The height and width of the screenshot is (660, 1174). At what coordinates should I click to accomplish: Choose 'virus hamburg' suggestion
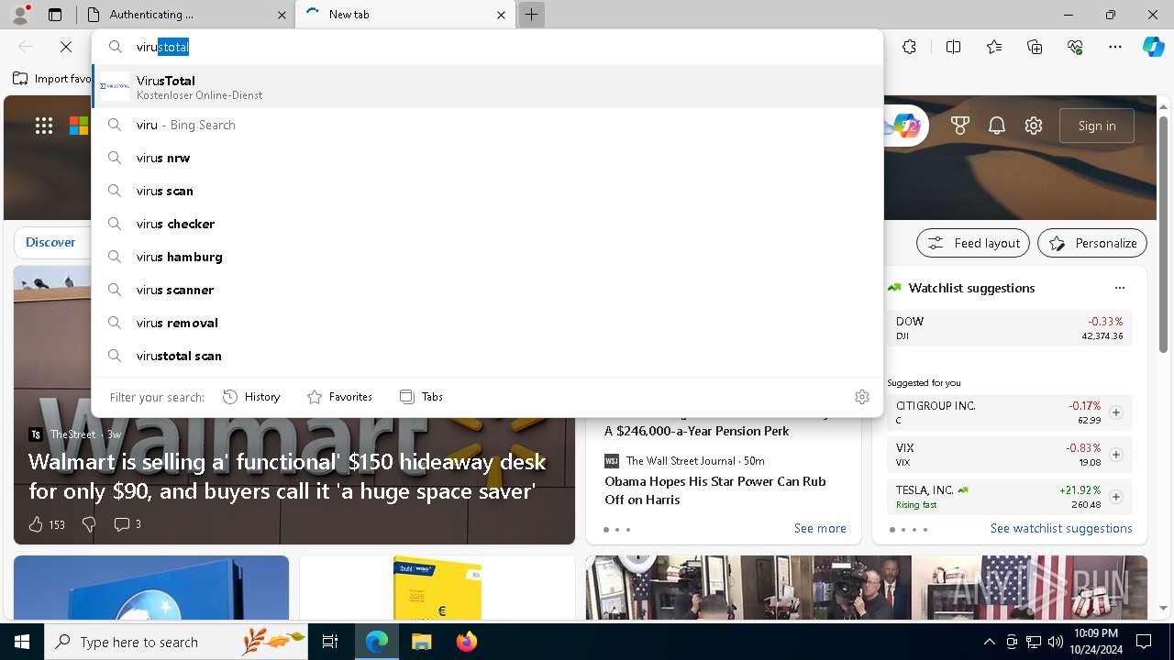[x=488, y=257]
